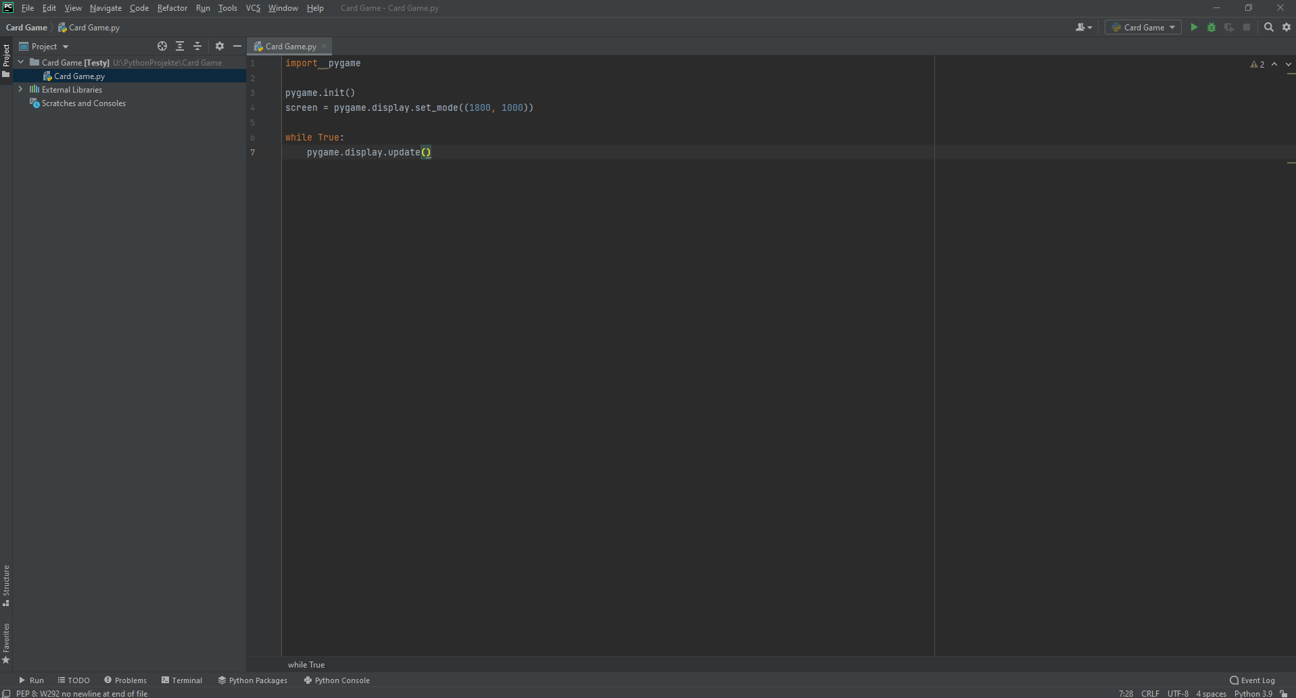
Task: Open the VCS menu
Action: click(253, 8)
